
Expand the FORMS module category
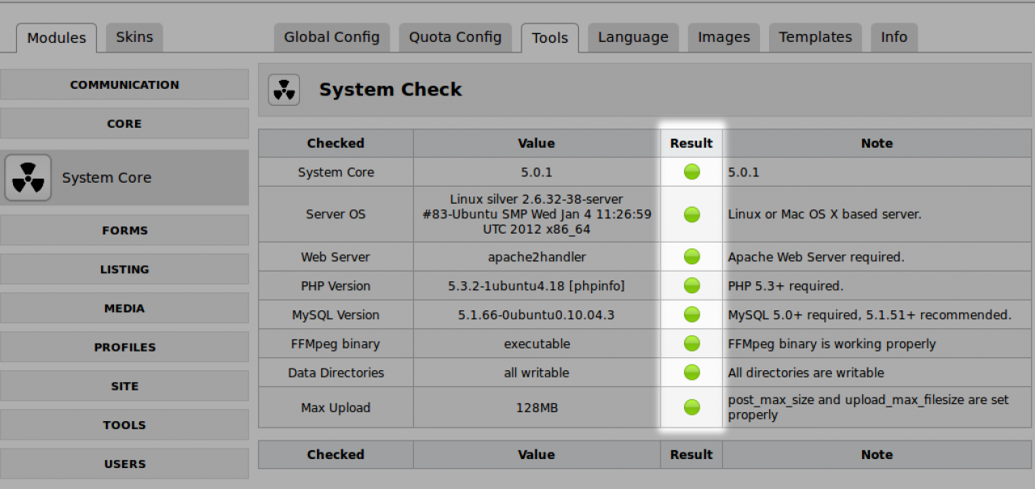[125, 230]
